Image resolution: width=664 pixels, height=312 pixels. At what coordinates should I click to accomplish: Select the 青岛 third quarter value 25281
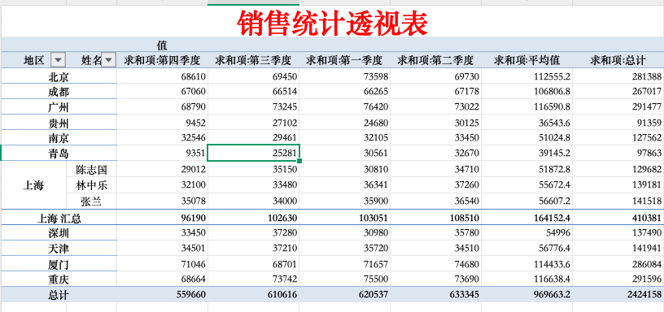pos(253,153)
